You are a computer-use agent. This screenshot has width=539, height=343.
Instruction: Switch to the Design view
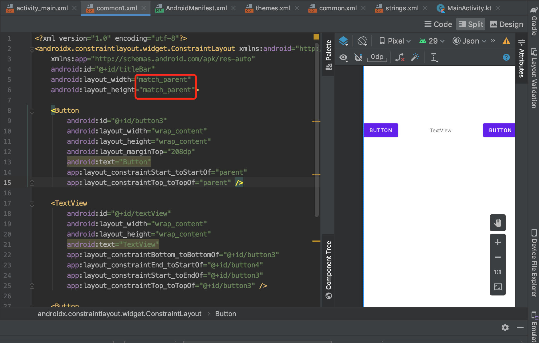pyautogui.click(x=507, y=24)
